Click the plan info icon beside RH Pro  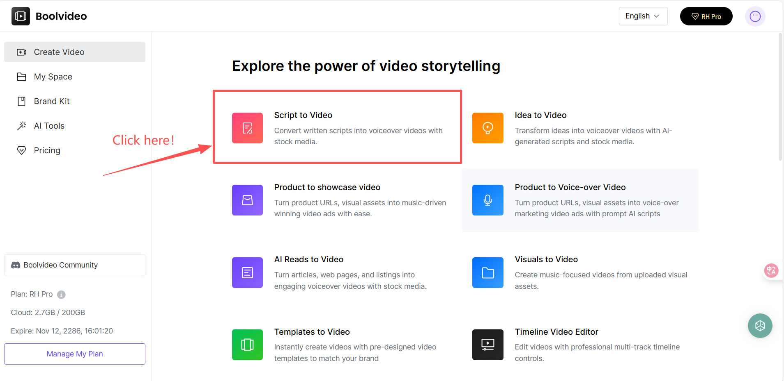[x=61, y=295]
